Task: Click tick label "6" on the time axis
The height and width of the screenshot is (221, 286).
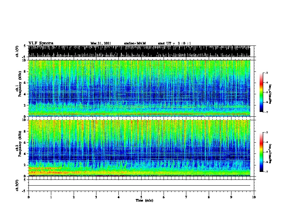Action: point(164,197)
